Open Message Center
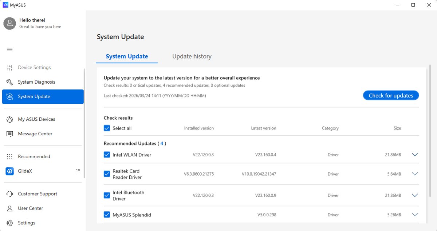This screenshot has width=437, height=231. 43,134
